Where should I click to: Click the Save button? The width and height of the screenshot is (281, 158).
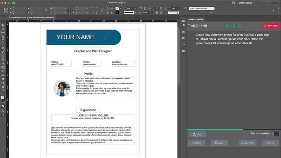pyautogui.click(x=219, y=143)
